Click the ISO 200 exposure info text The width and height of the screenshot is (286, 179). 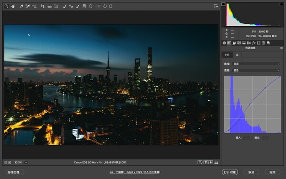[x=251, y=36]
